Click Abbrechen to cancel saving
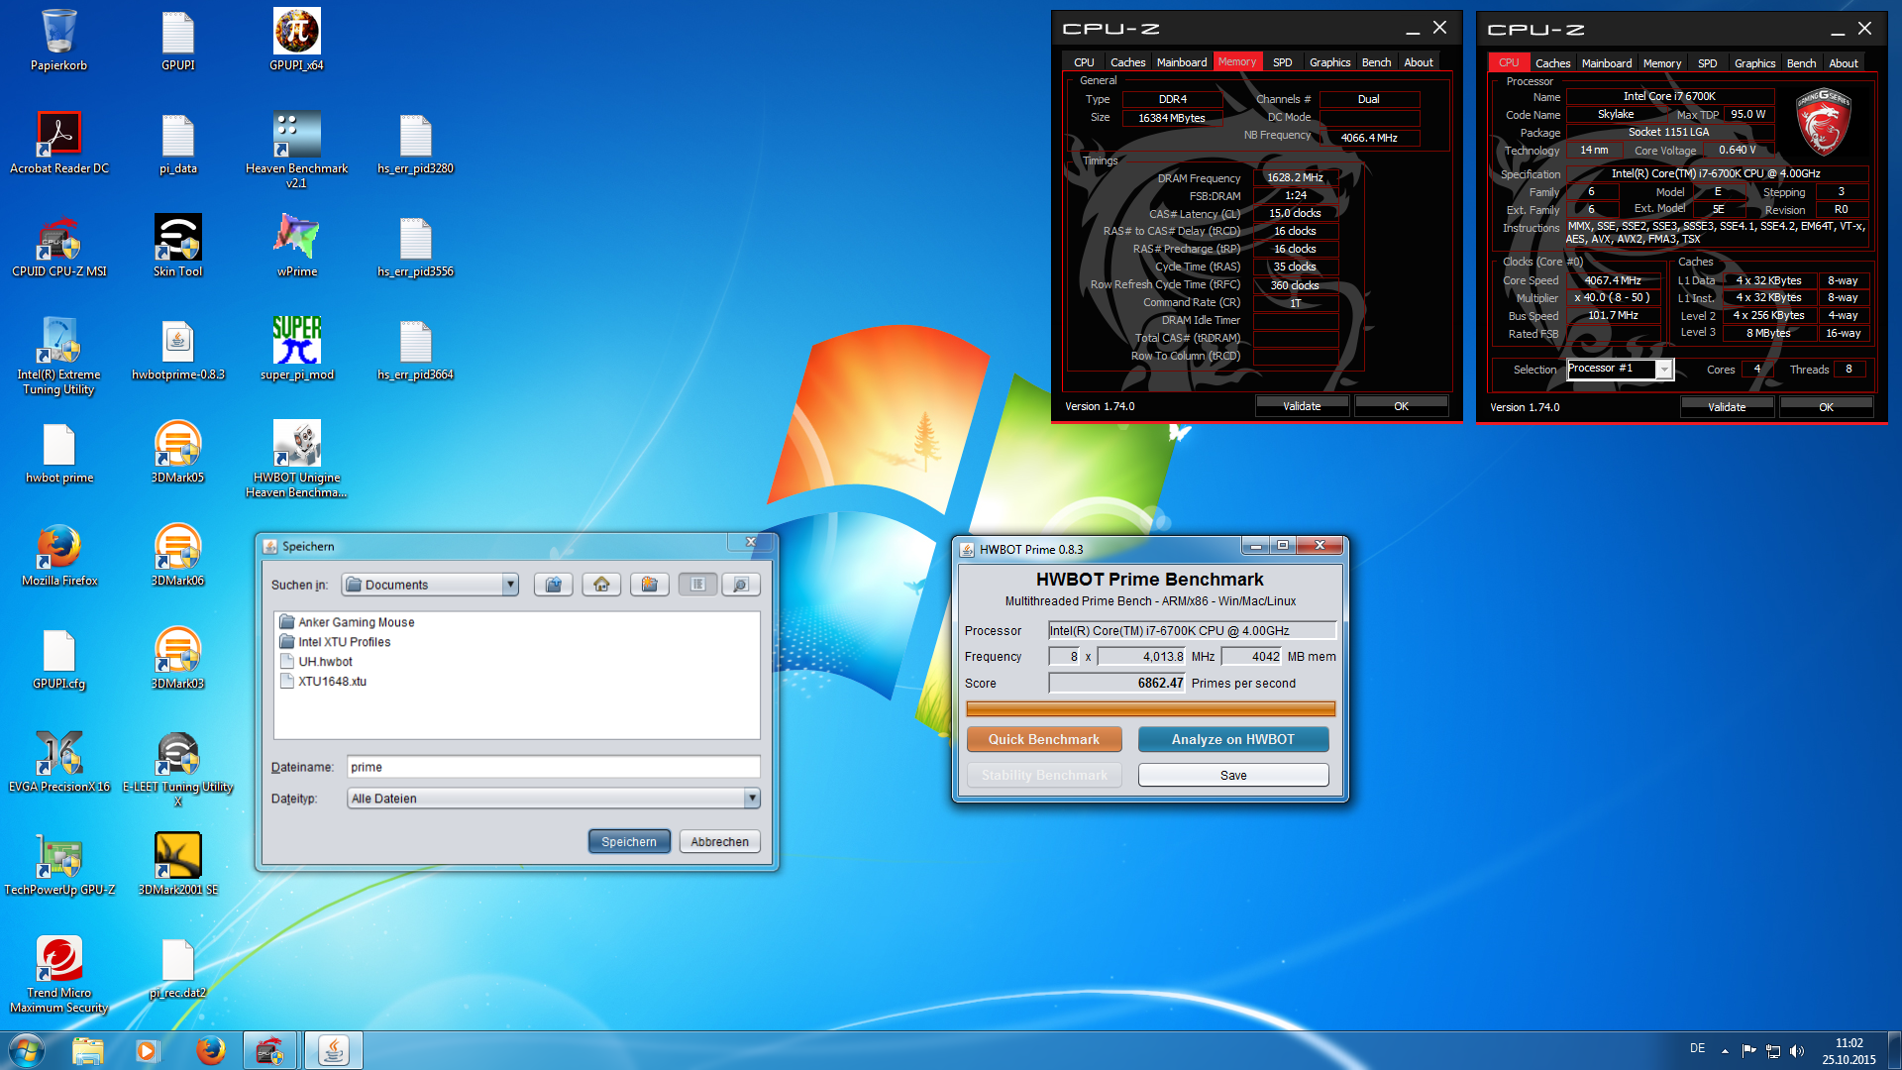 coord(720,841)
